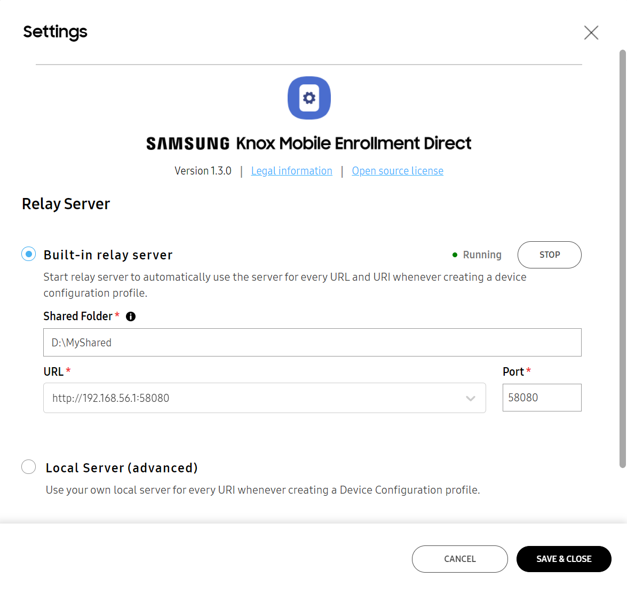Image resolution: width=627 pixels, height=594 pixels.
Task: Click the Running status indicator
Action: pyautogui.click(x=477, y=255)
